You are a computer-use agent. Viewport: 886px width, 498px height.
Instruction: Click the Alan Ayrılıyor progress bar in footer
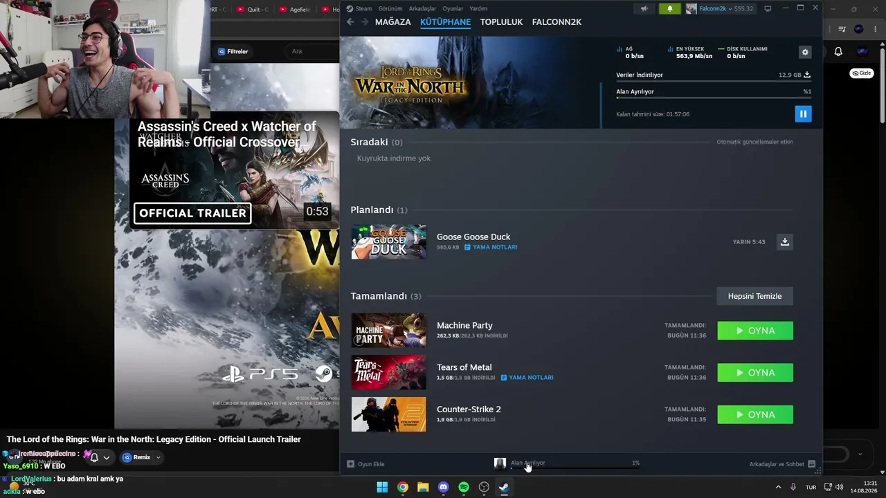point(575,468)
